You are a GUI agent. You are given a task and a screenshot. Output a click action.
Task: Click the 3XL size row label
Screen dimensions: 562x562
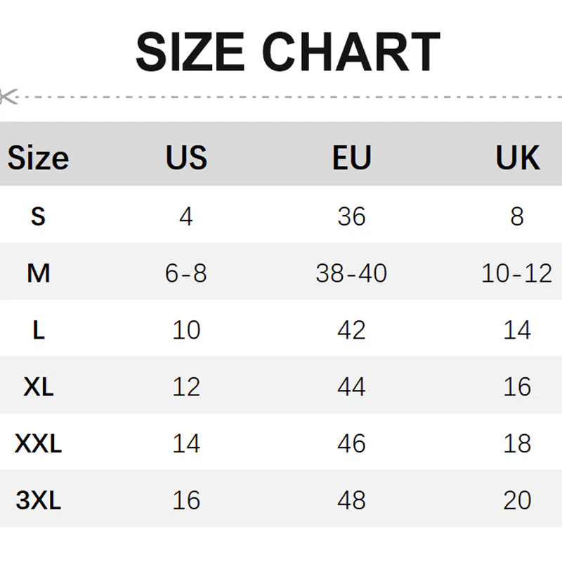coord(39,500)
